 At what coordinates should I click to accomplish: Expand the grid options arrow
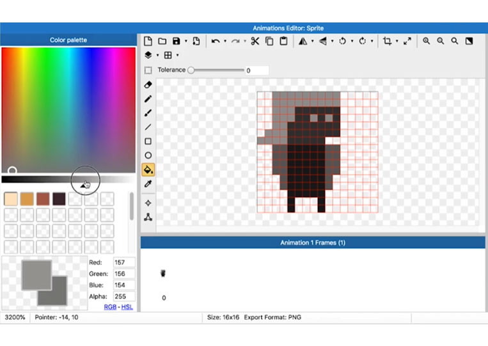pos(177,56)
